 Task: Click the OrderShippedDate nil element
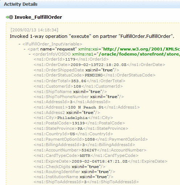click(76, 70)
